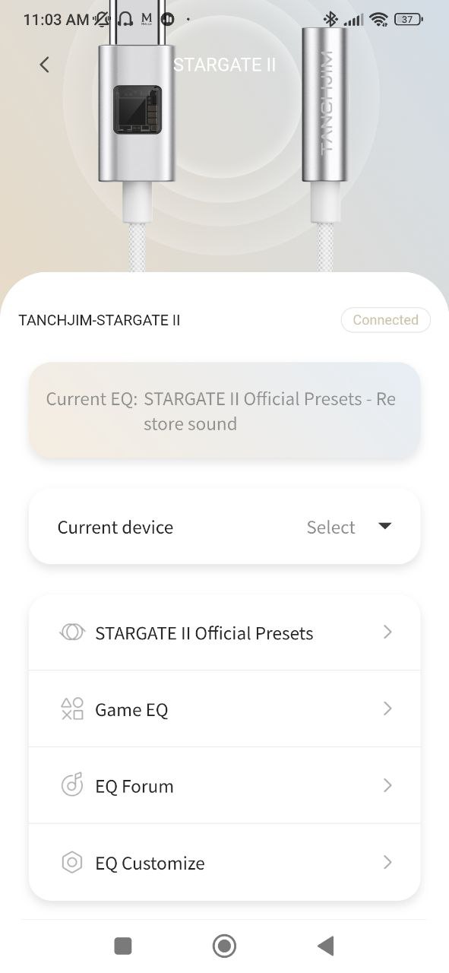
Task: Expand the EQ Forum row chevron
Action: 387,785
